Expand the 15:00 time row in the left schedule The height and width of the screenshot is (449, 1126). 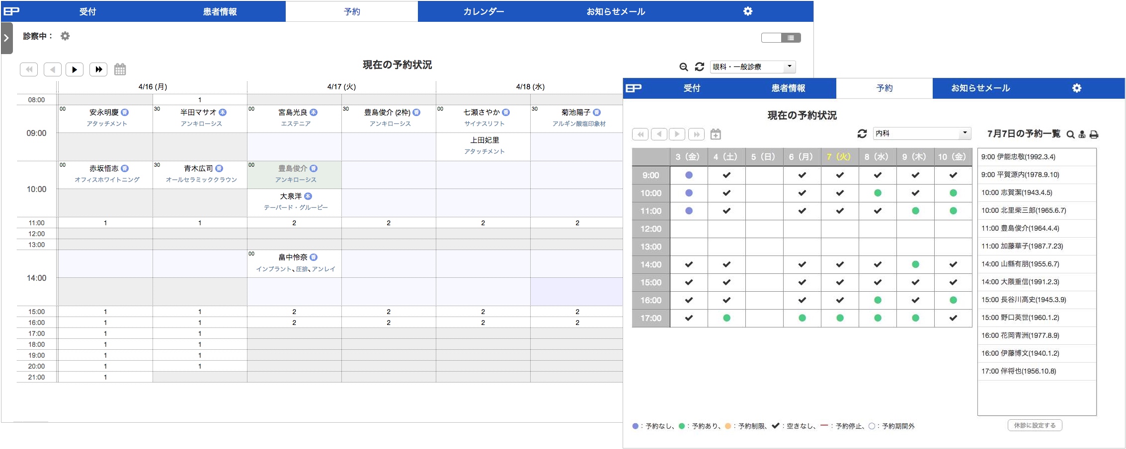pos(36,312)
